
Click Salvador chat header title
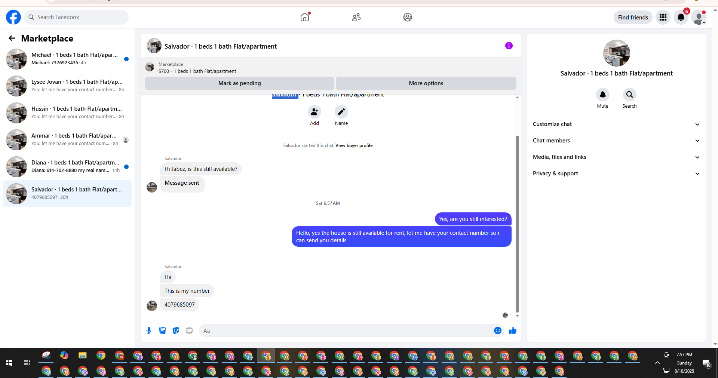point(221,46)
